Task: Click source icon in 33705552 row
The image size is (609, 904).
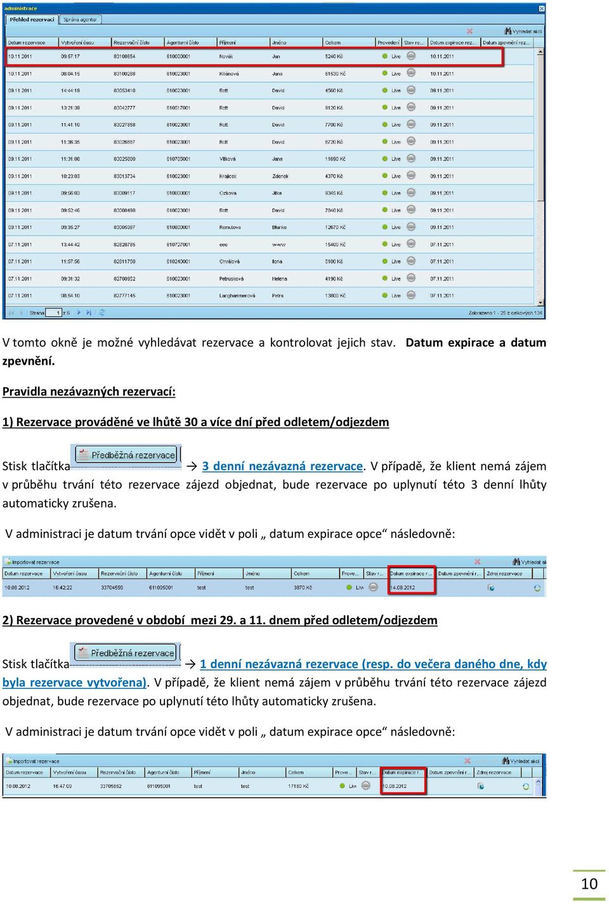Action: [481, 786]
